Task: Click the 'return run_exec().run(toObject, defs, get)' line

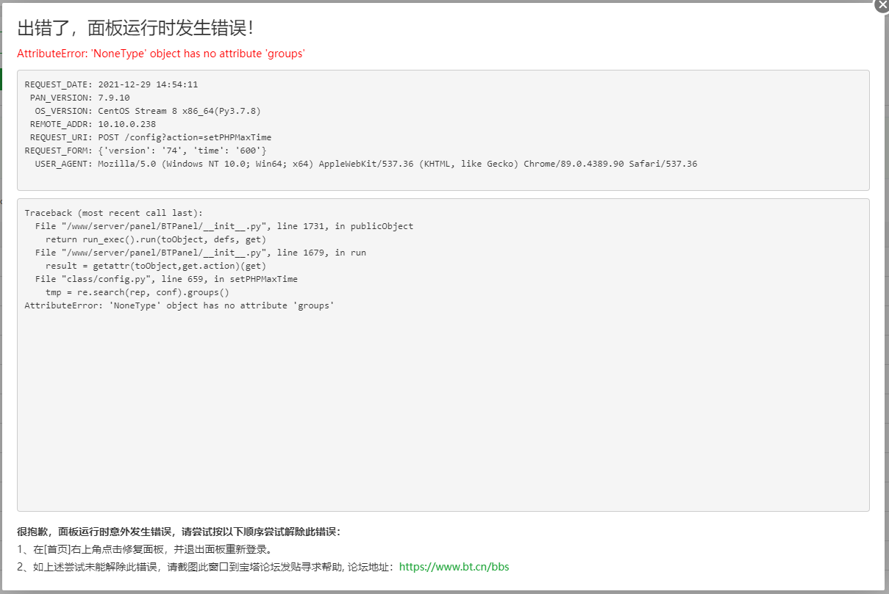Action: coord(156,239)
